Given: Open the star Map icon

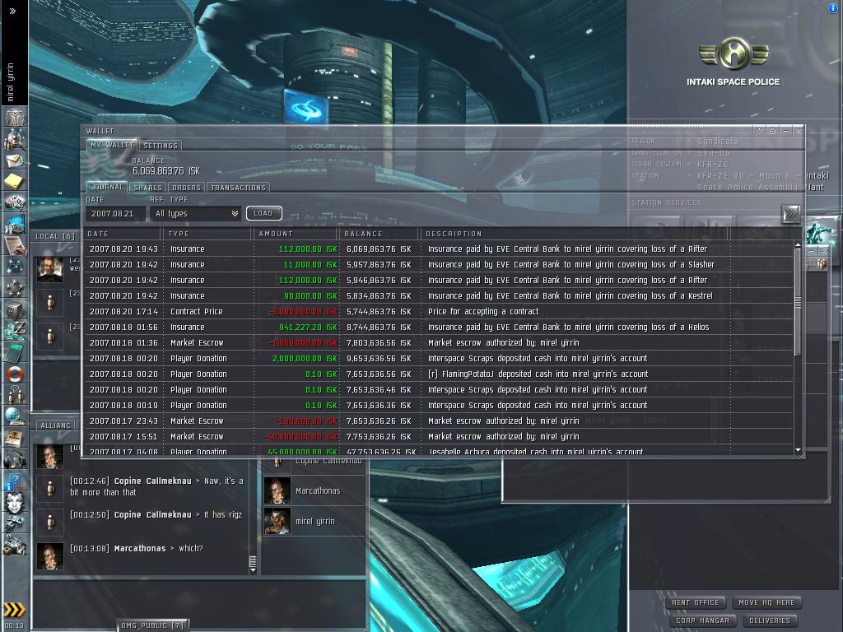Looking at the screenshot, I should click(15, 266).
